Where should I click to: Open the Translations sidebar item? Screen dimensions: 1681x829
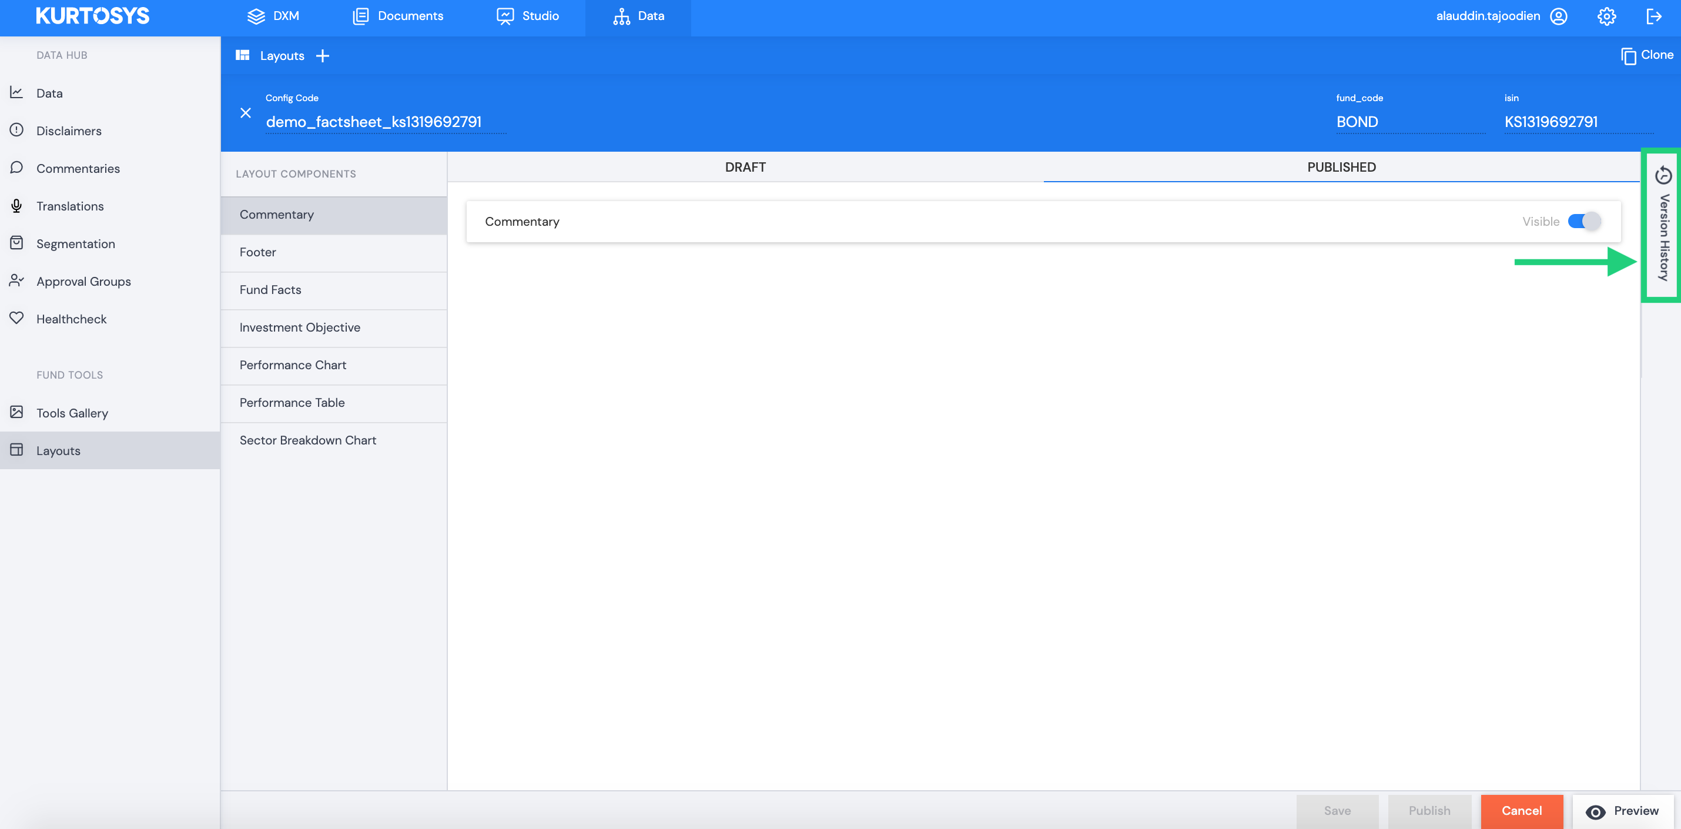coord(110,206)
